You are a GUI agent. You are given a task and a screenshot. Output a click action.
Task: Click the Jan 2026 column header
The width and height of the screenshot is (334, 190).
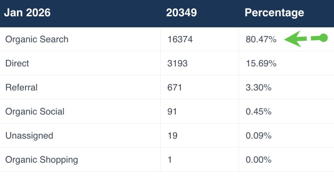point(27,13)
